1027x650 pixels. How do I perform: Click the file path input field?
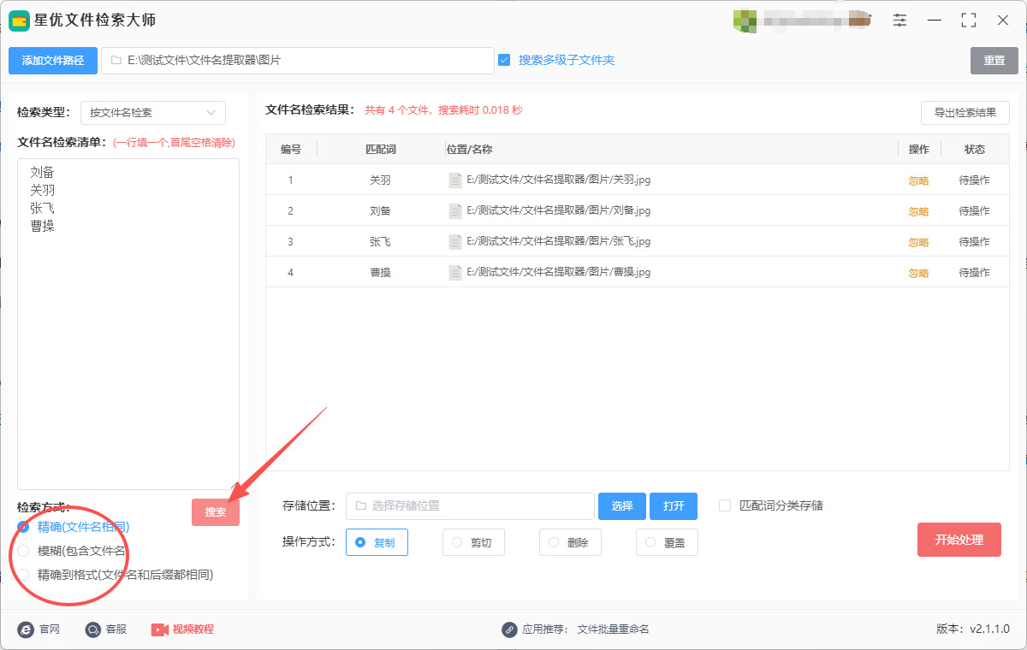click(x=298, y=61)
